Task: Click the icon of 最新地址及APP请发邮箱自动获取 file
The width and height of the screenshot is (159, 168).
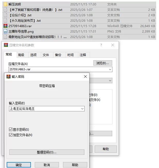Action: tap(5, 37)
